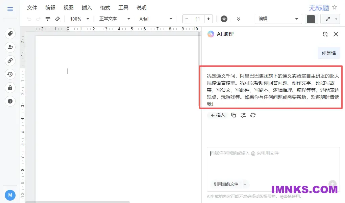Image resolution: width=345 pixels, height=203 pixels.
Task: Click the clear formatting eraser icon
Action: coord(57,19)
